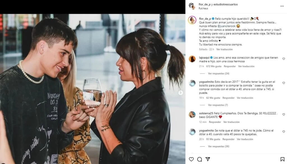
Task: Expand 'Ver respuestas (24)' replies
Action: [x=219, y=73]
